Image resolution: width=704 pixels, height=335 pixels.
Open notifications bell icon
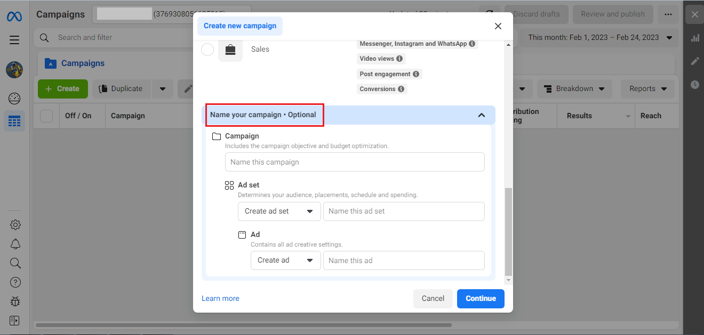click(15, 244)
